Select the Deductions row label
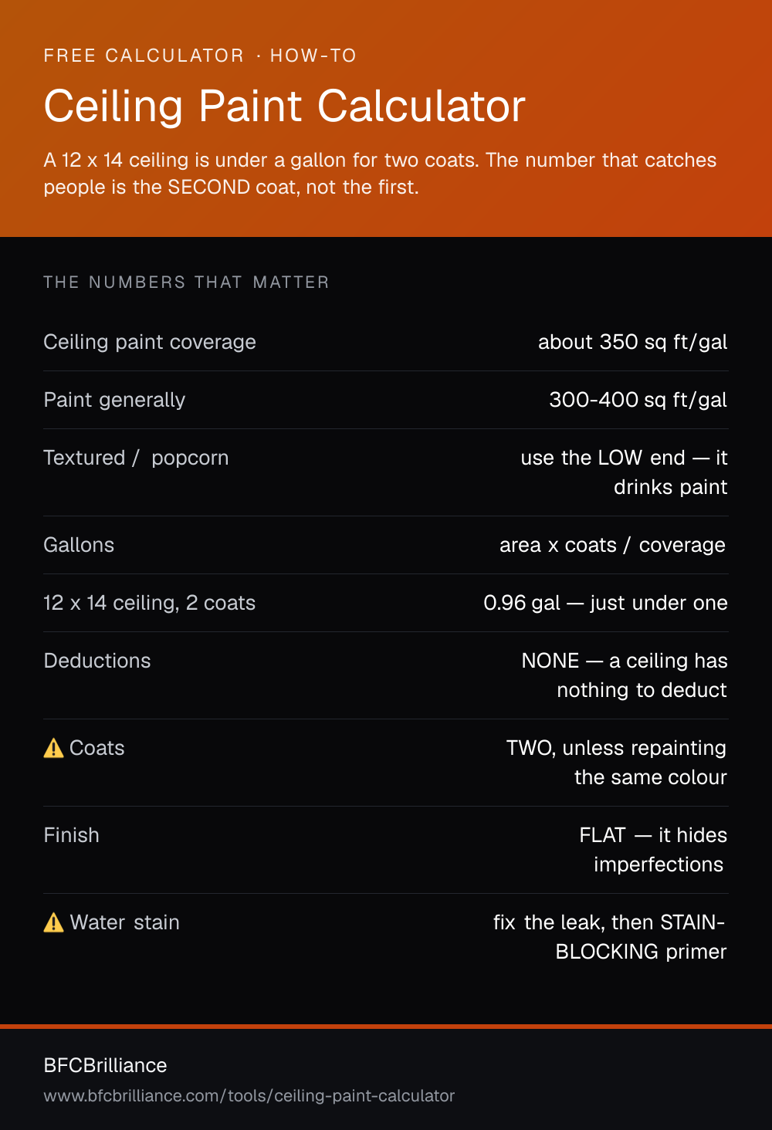This screenshot has height=1130, width=772. tap(97, 661)
